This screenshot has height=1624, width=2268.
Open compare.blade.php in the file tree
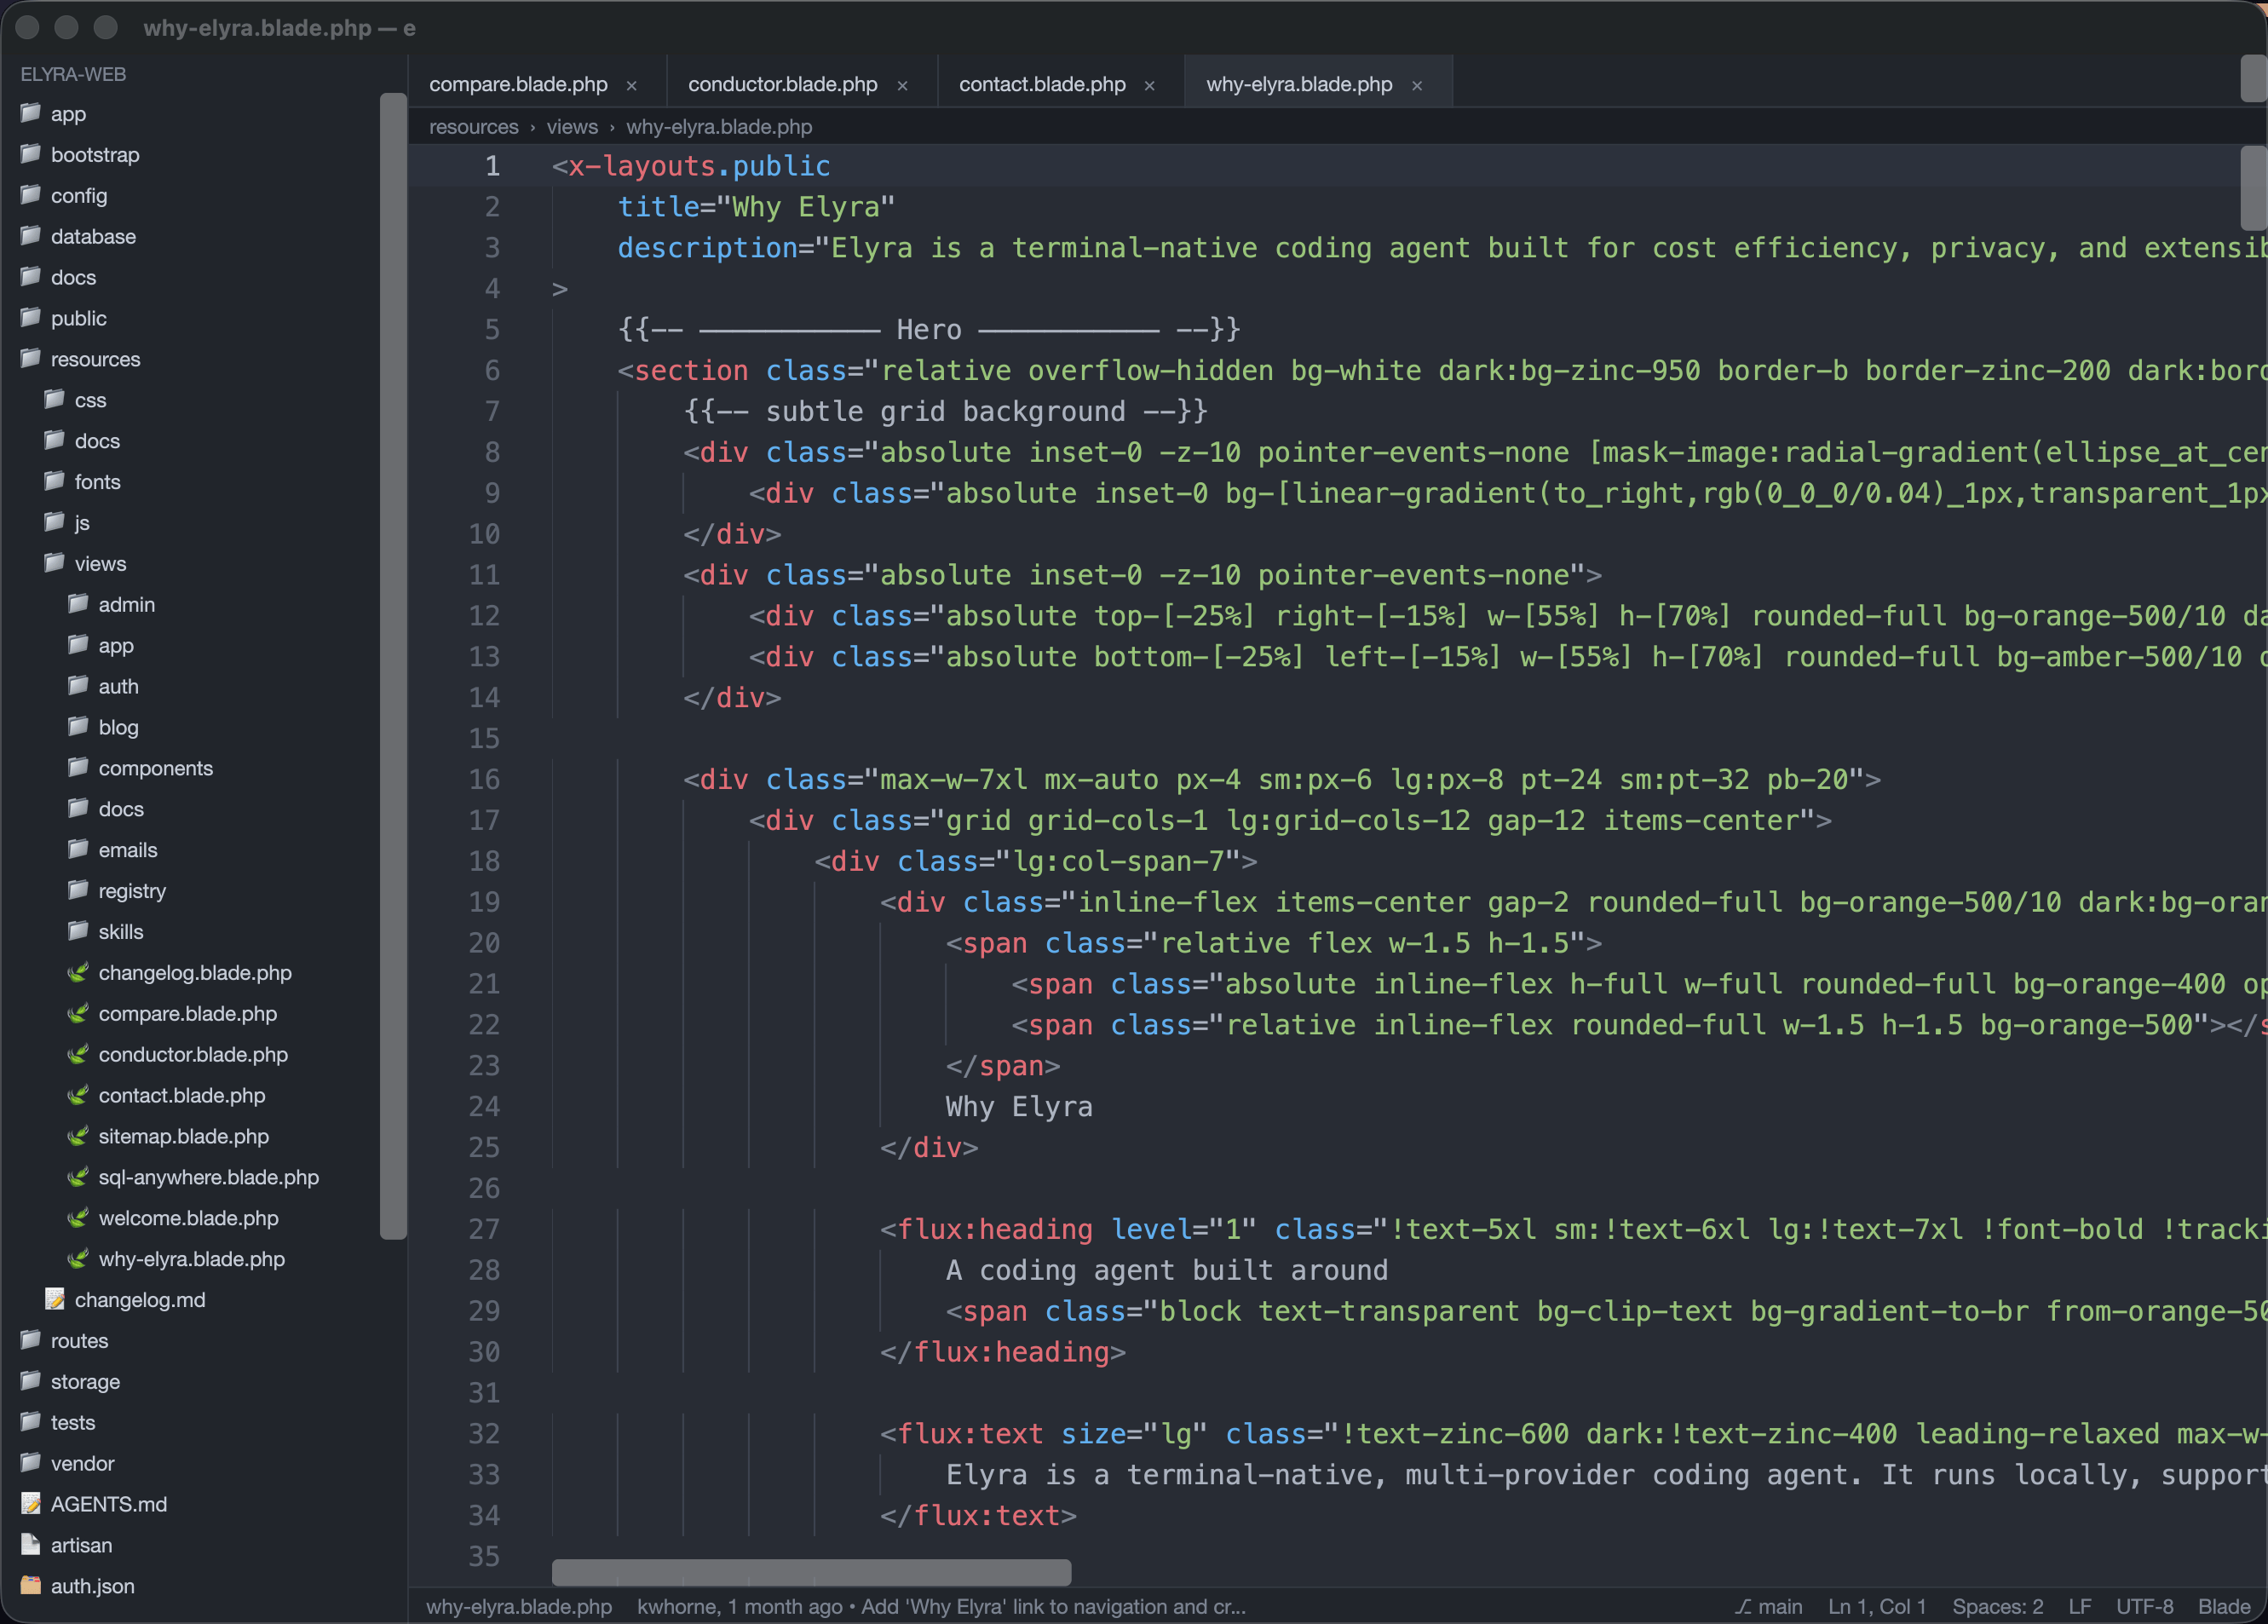(x=188, y=1013)
